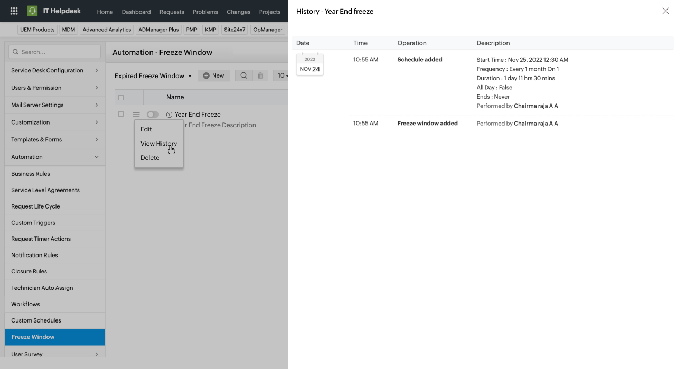Toggle the Year End Freeze enable switch
The height and width of the screenshot is (369, 676).
click(153, 115)
